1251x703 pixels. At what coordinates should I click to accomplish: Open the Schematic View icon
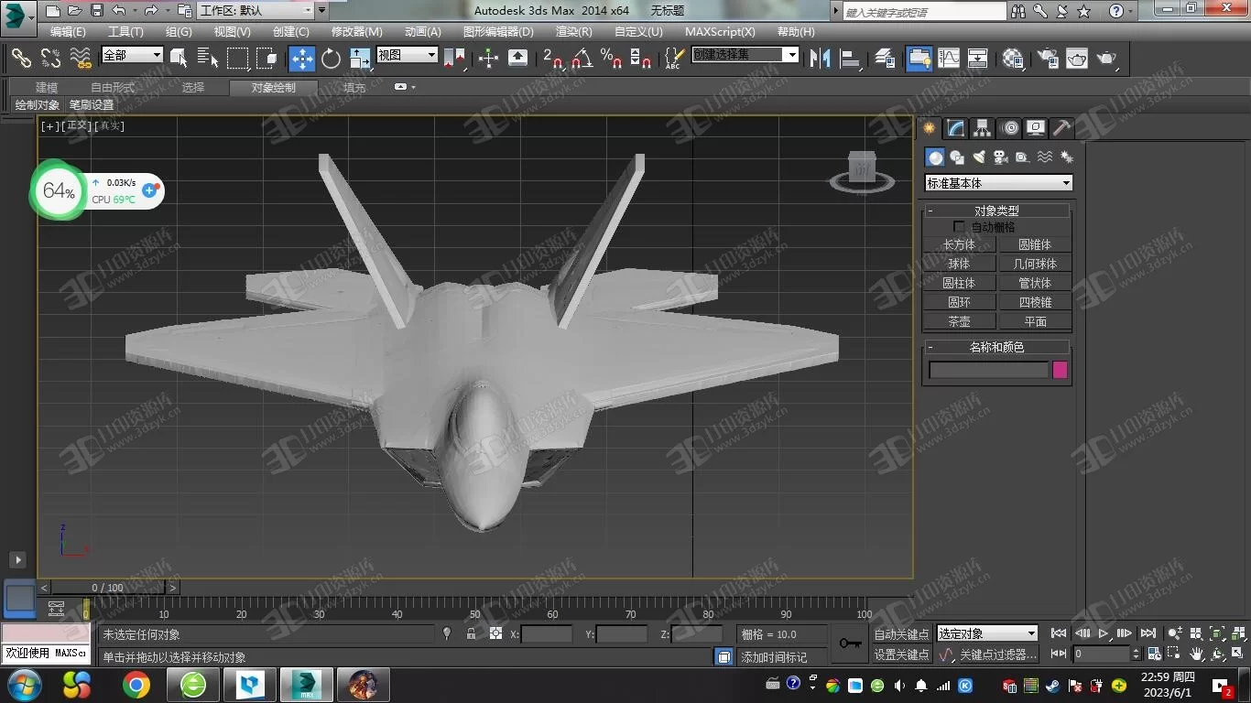[x=978, y=58]
